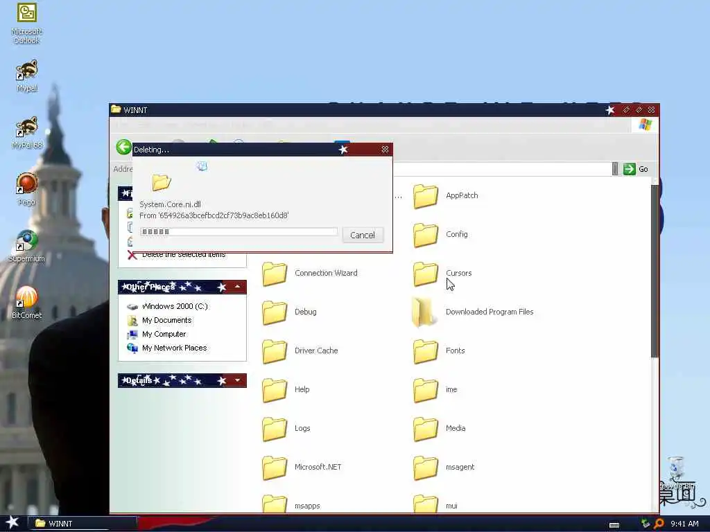Screen dimensions: 710x532
Task: Click the Windows flag logo in WINNT window
Action: [646, 125]
